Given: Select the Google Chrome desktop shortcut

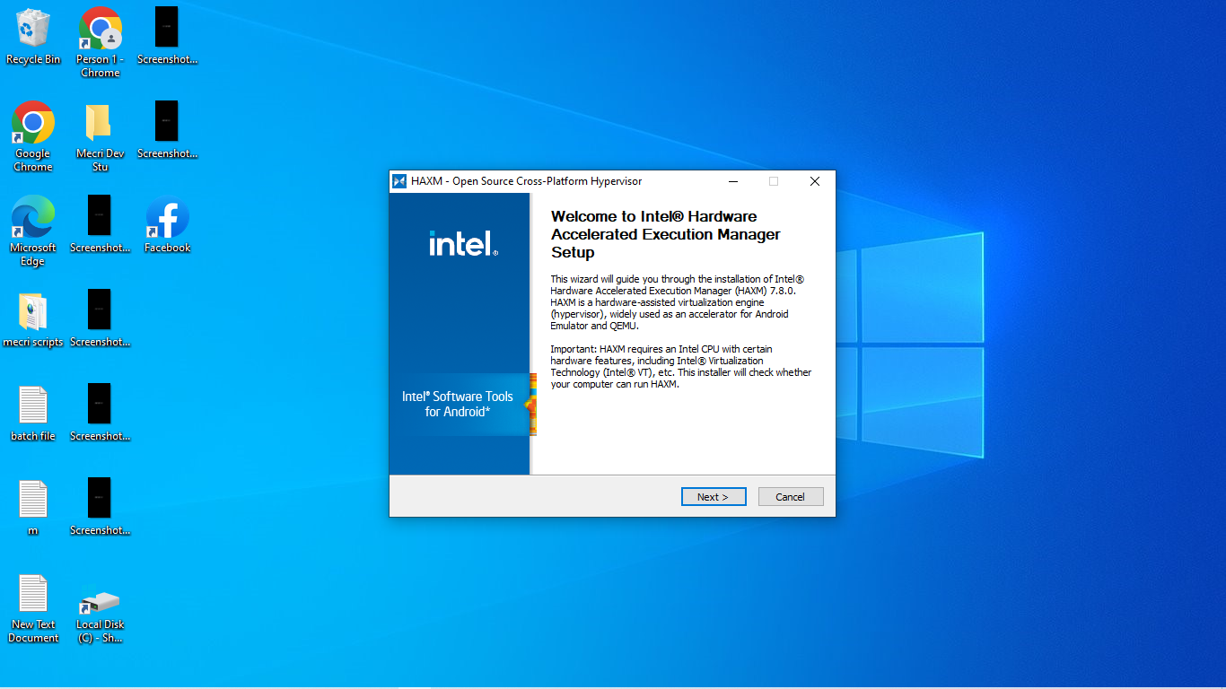Looking at the screenshot, I should (x=33, y=135).
